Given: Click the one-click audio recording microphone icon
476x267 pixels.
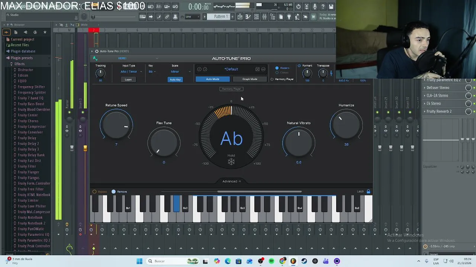Looking at the screenshot, I should coord(315,6).
